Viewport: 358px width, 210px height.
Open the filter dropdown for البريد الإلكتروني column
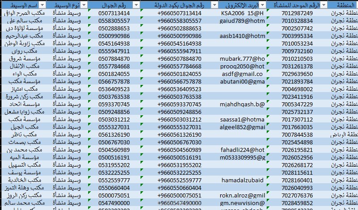[263, 5]
